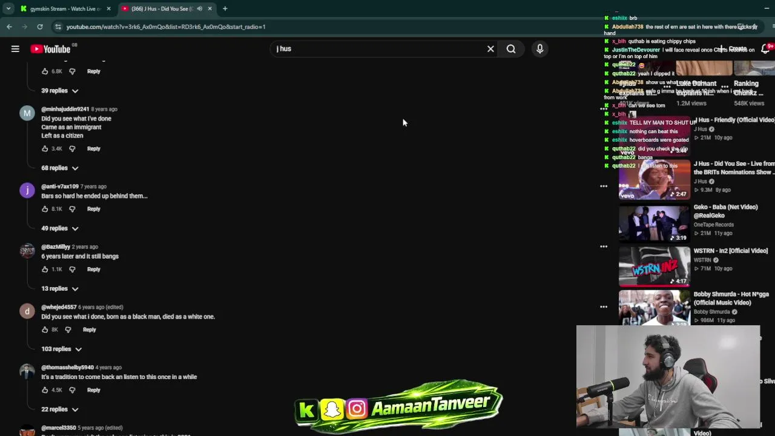Open BazMillyy's avatar
775x436 pixels.
[27, 251]
